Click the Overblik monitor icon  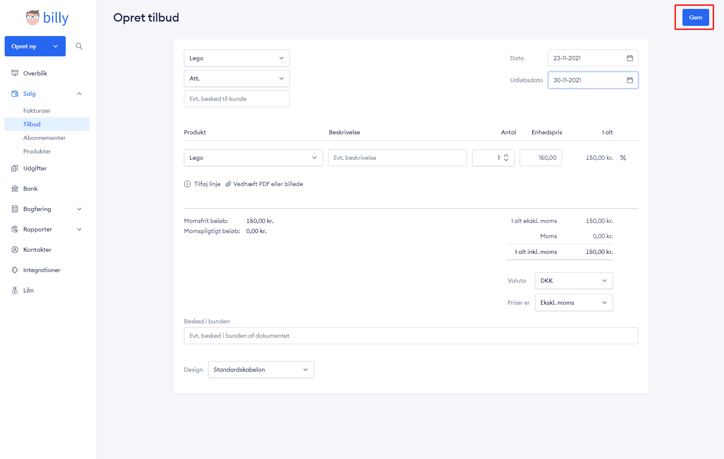click(x=15, y=73)
